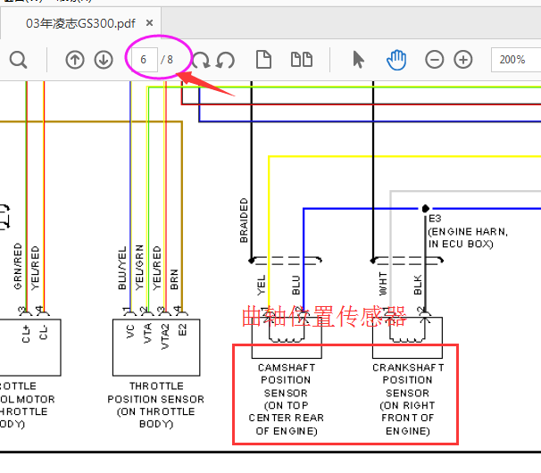541x473 pixels.
Task: Open the 200% zoom level box
Action: 516,60
